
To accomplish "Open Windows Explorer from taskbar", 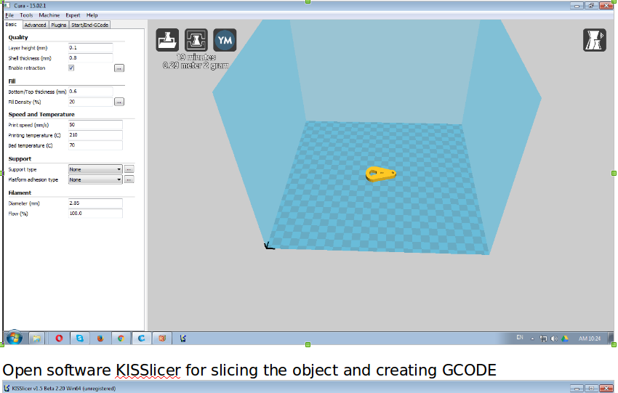I will 36,339.
